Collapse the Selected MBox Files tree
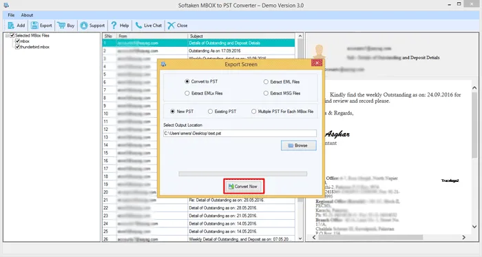 (x=7, y=35)
